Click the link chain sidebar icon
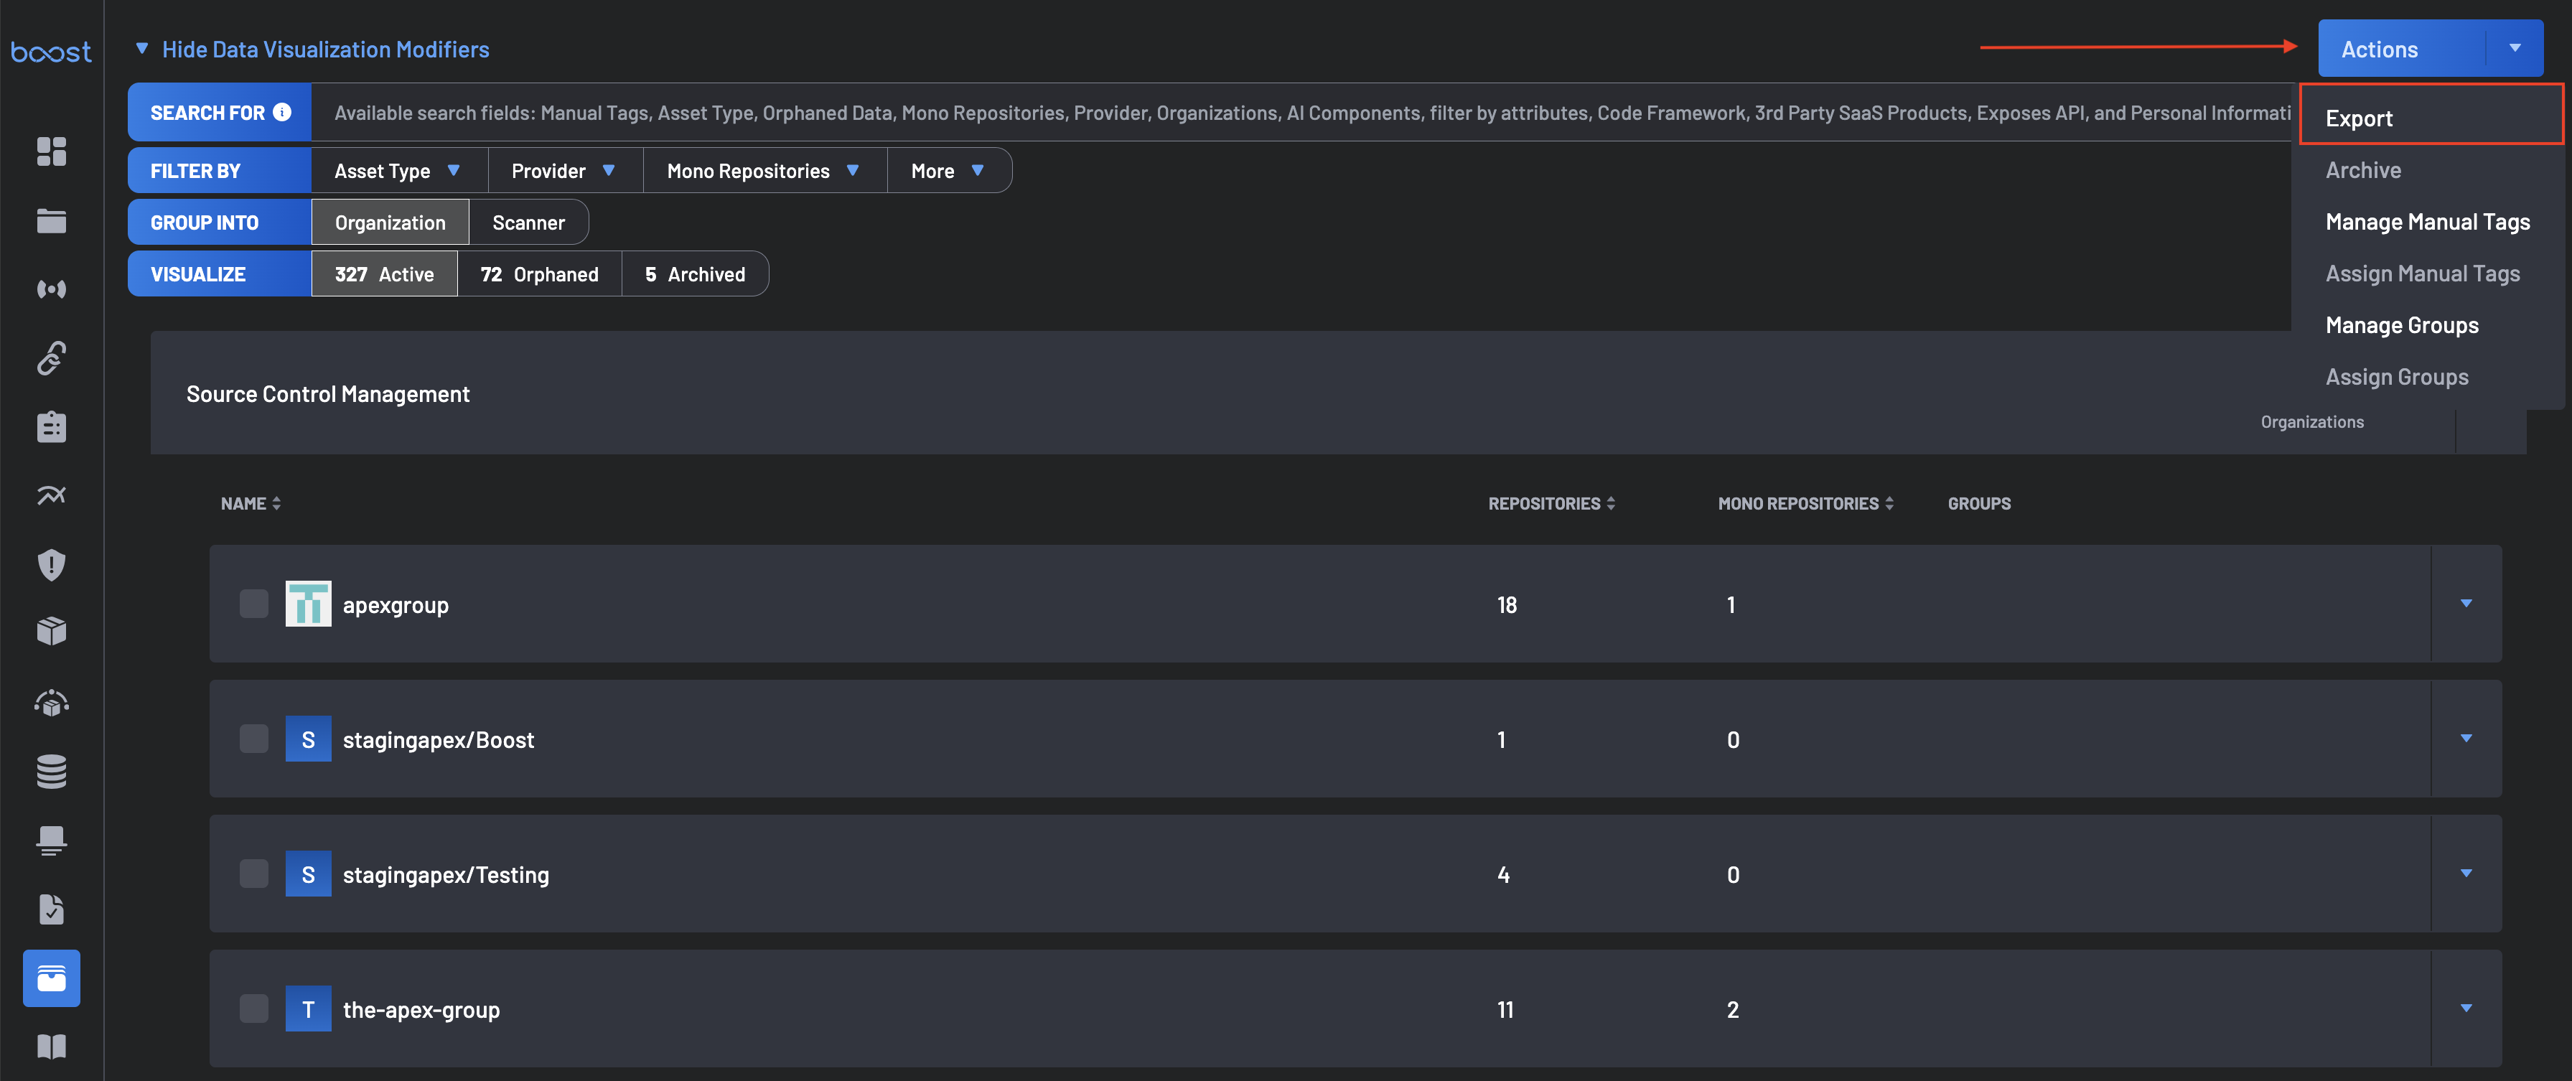The width and height of the screenshot is (2572, 1081). [51, 357]
